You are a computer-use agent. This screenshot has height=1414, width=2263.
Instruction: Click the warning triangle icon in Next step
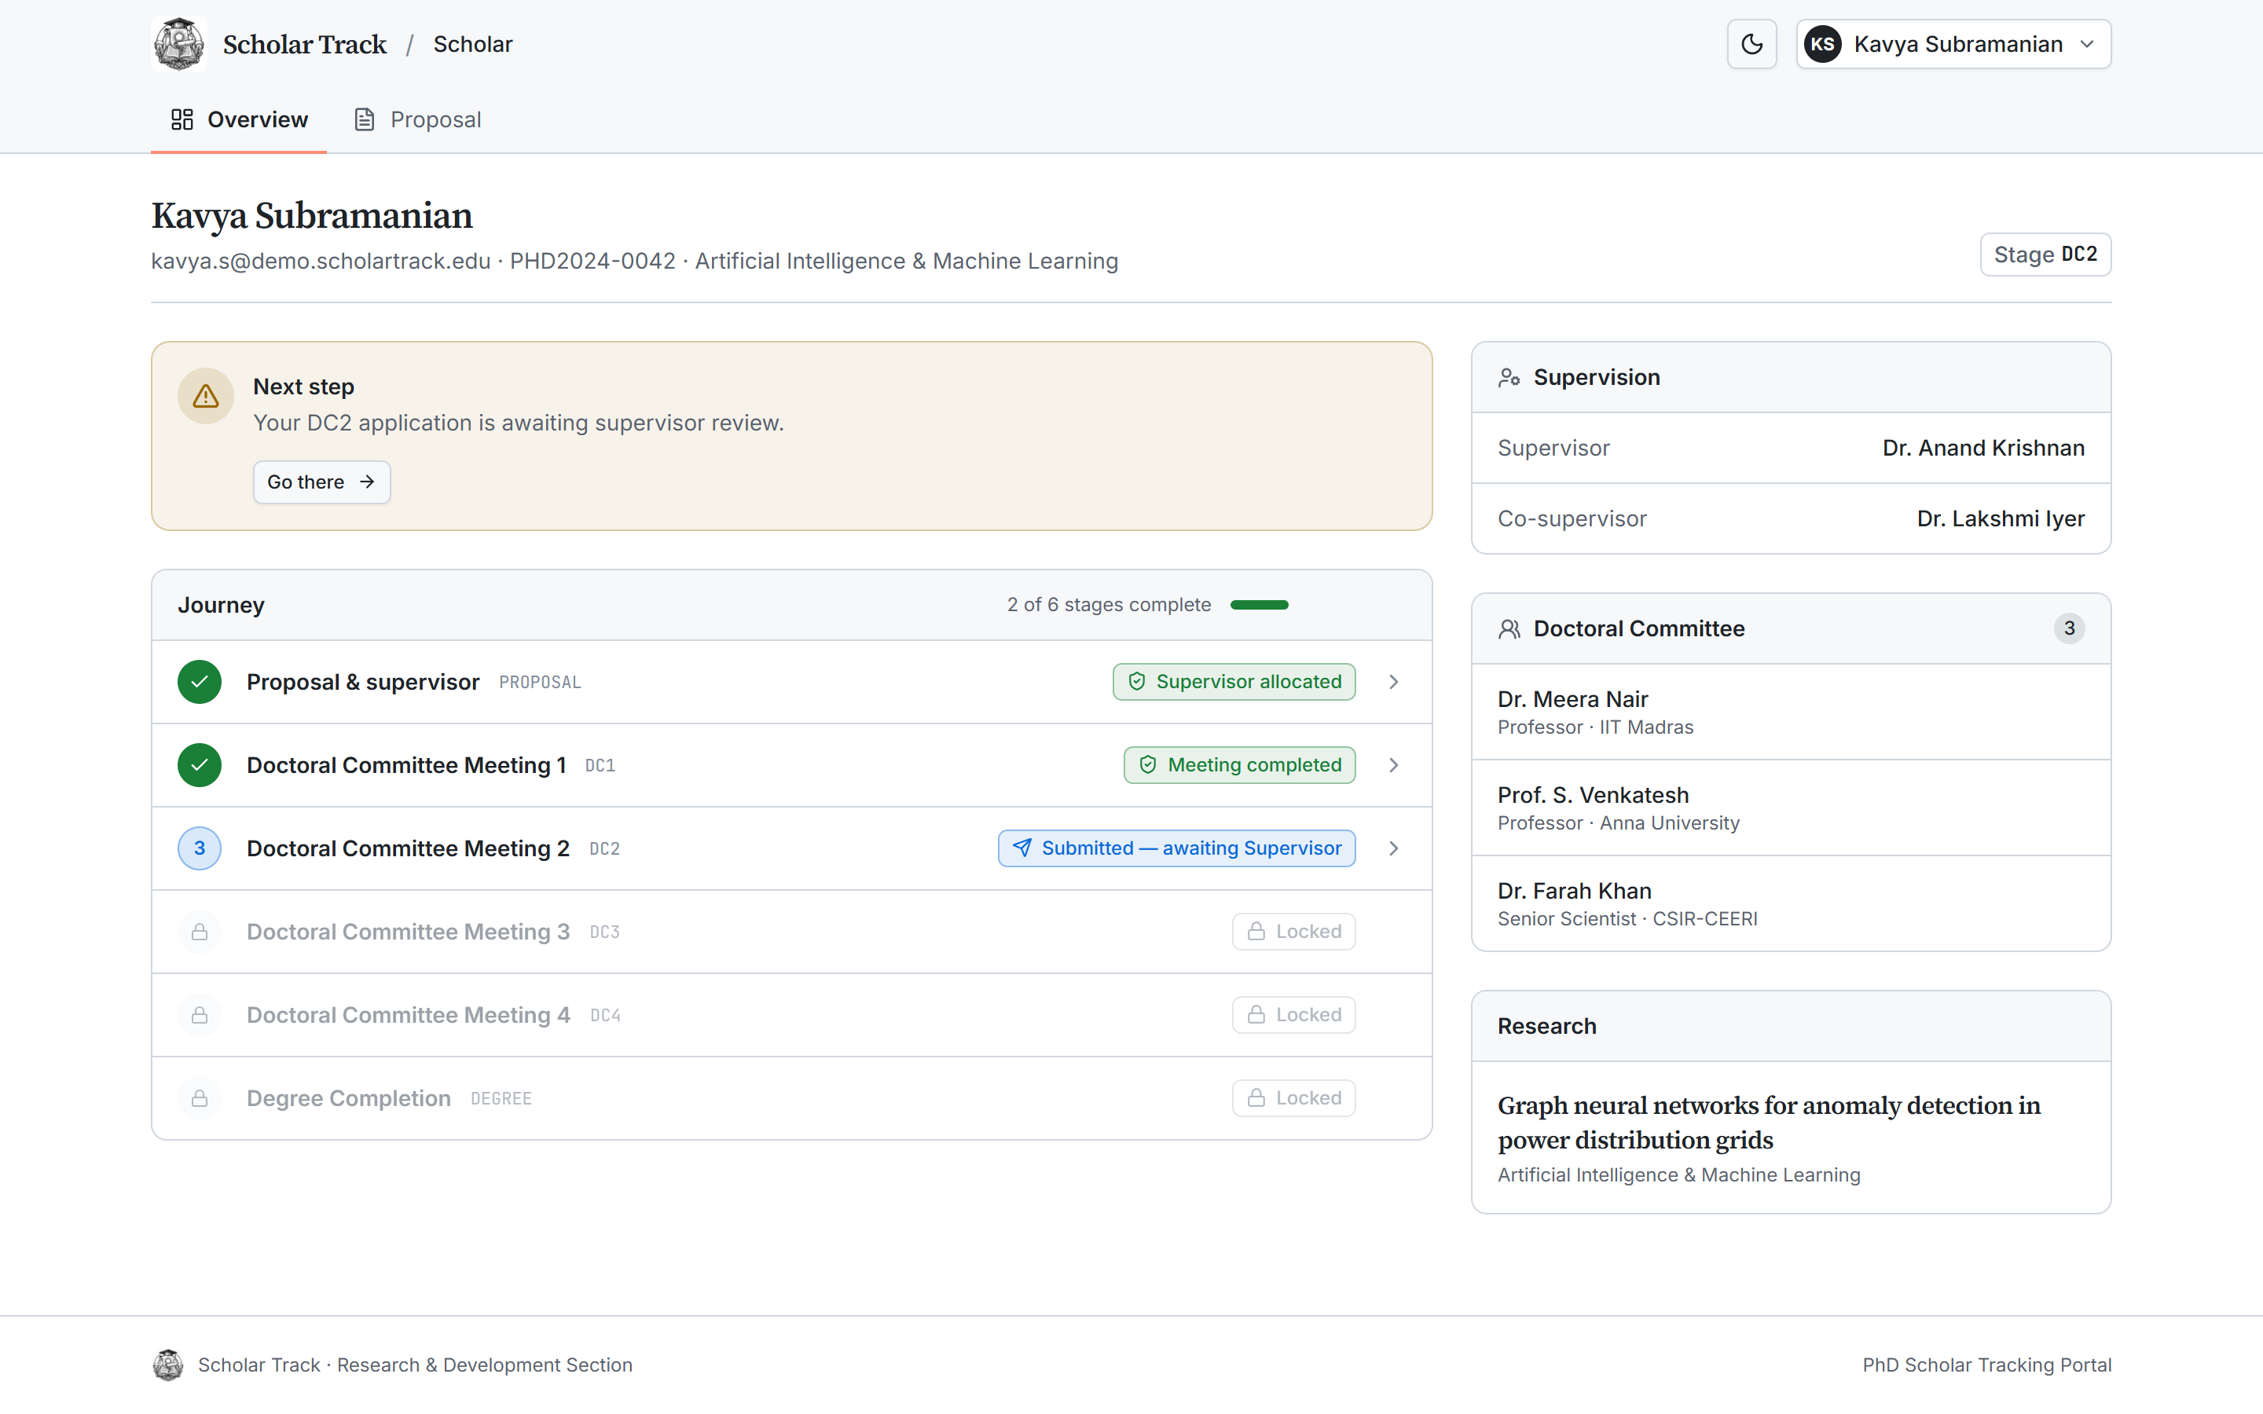[x=206, y=397]
